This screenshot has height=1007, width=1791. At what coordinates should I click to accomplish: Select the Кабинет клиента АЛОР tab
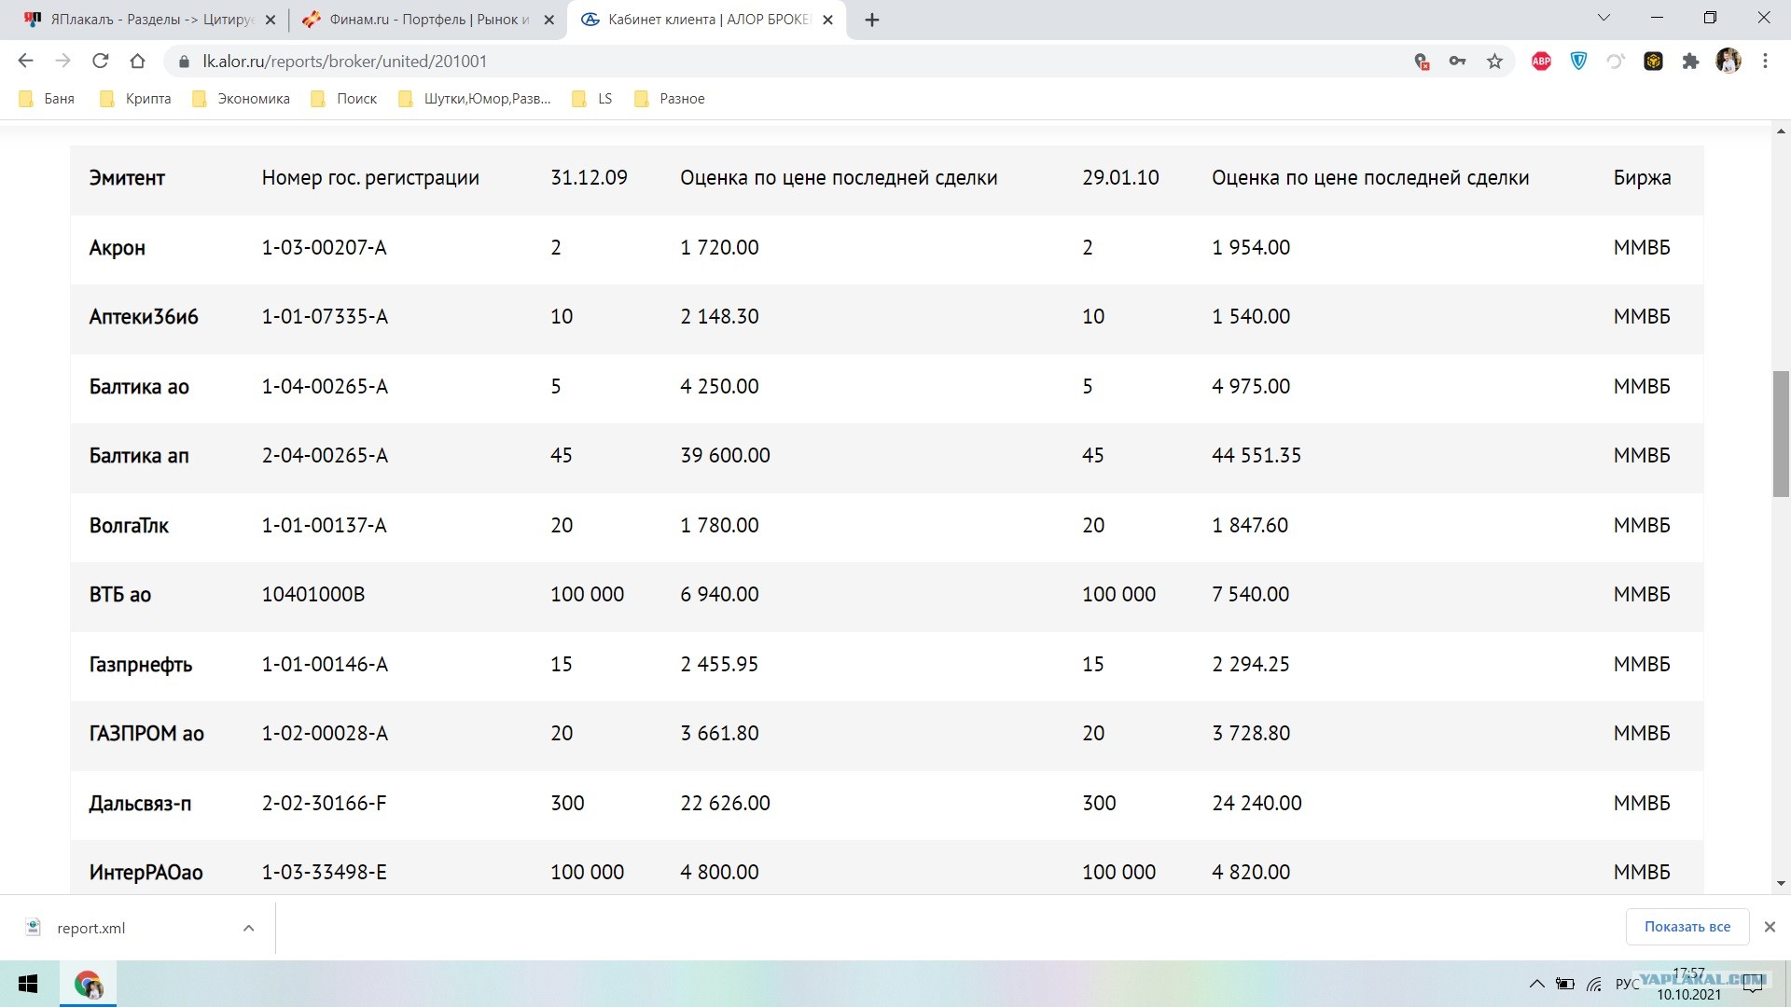click(x=706, y=20)
